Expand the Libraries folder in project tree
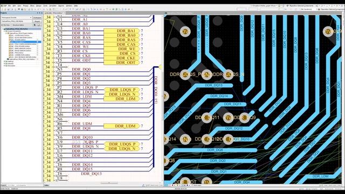Screen dimensions: 345x194 click(4, 64)
